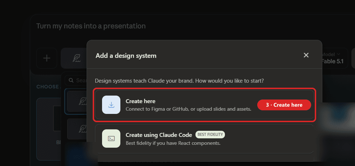This screenshot has width=355, height=166.
Task: Click the text Best fidelity if you have React components
Action: (x=173, y=143)
